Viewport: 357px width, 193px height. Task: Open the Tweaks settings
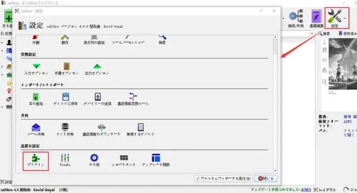tap(65, 160)
